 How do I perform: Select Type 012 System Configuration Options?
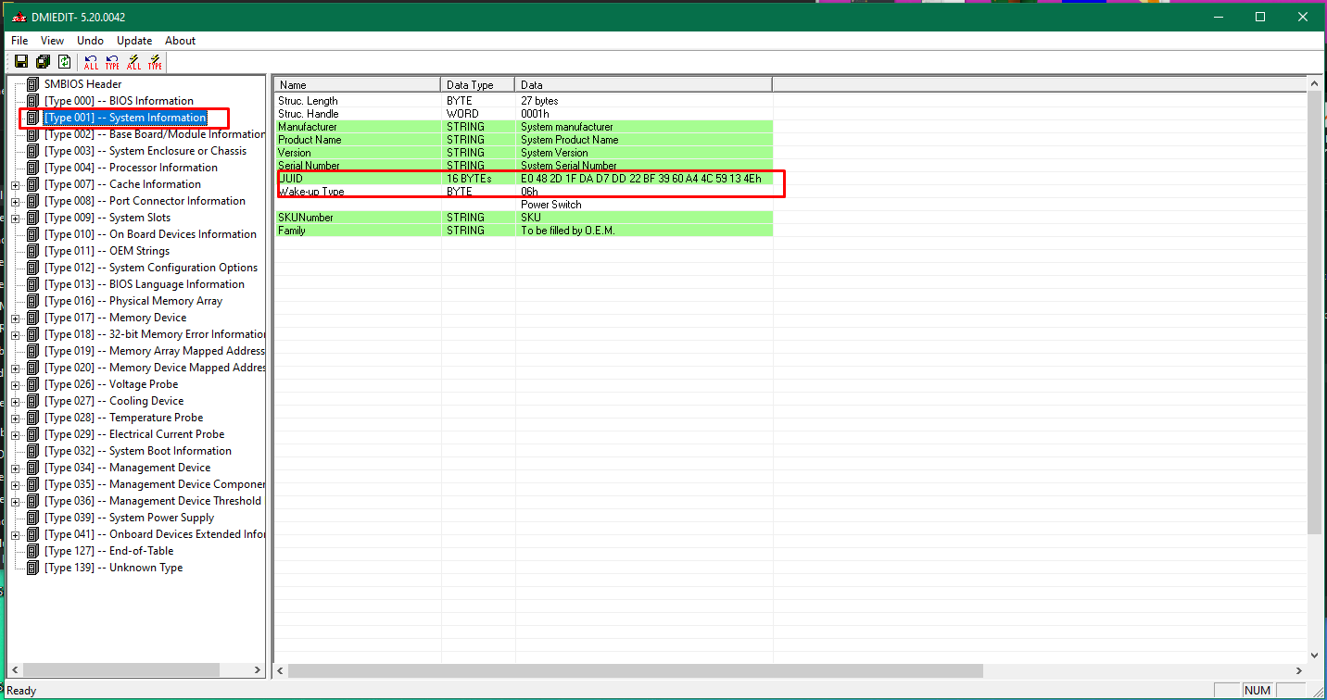pyautogui.click(x=151, y=268)
